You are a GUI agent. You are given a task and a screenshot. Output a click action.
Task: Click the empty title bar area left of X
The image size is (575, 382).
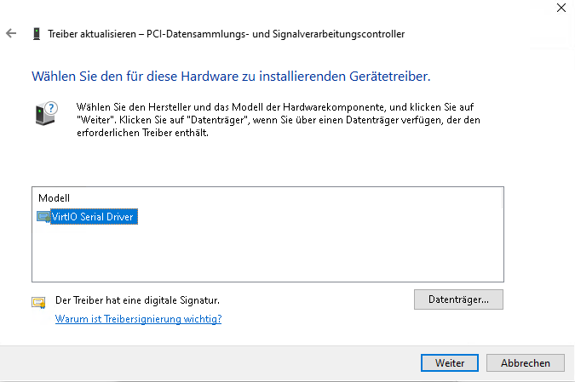tap(341, 9)
